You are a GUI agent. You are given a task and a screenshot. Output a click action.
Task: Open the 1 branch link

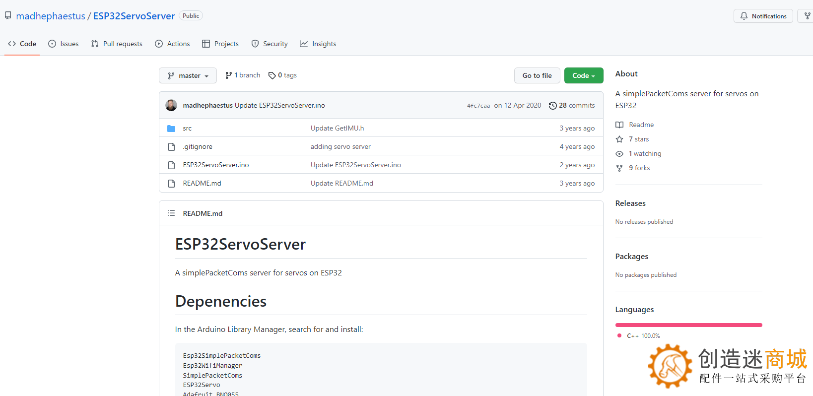243,75
